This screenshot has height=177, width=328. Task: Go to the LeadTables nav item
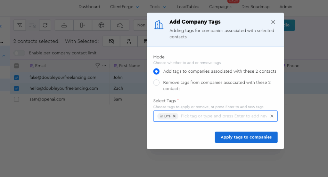pos(188,7)
